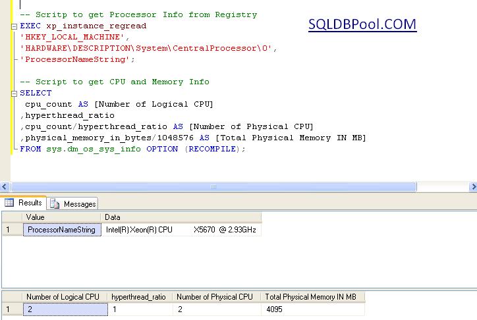Select the 4095 memory value cell
Image resolution: width=477 pixels, height=320 pixels.
[312, 309]
